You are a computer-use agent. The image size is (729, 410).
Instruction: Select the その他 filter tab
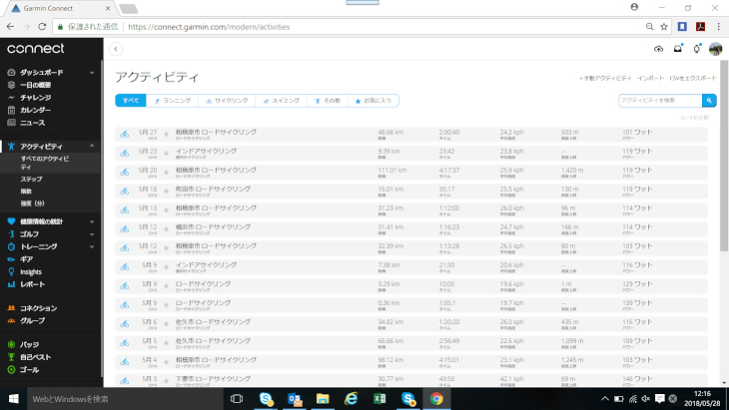pos(328,101)
